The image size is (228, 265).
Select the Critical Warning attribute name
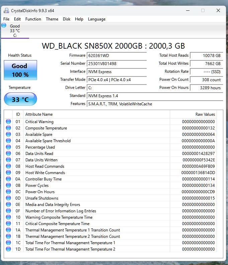click(x=39, y=122)
